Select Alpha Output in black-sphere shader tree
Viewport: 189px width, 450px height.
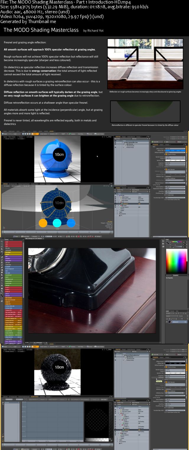pyautogui.click(x=125, y=410)
